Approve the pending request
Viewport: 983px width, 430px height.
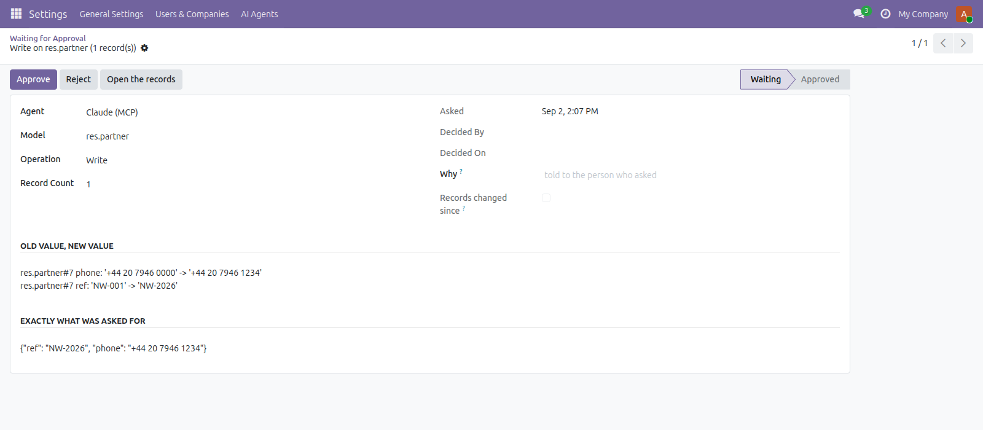33,79
